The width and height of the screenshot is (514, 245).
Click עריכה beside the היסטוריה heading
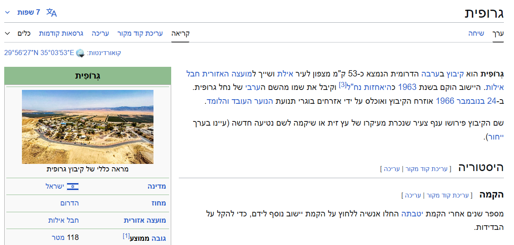click(x=392, y=169)
